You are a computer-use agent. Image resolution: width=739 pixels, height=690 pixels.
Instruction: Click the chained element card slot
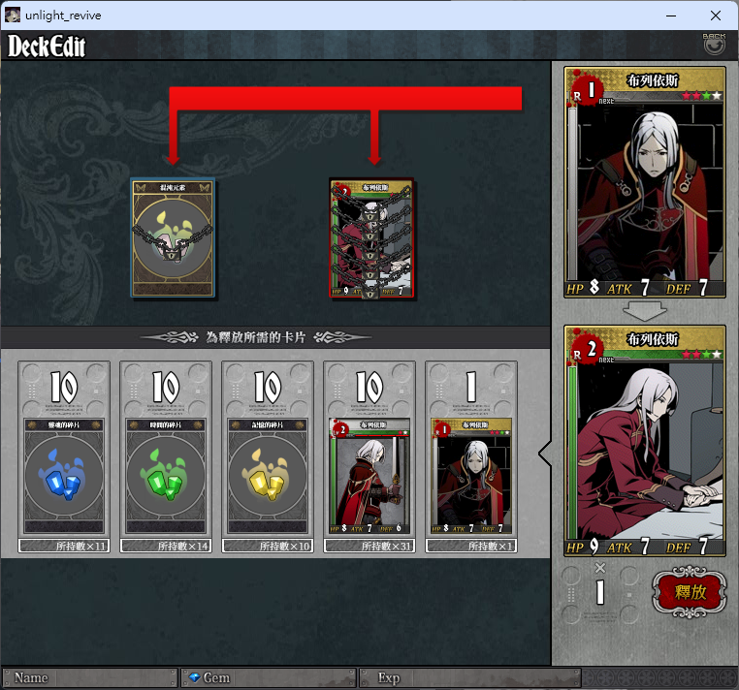point(173,237)
